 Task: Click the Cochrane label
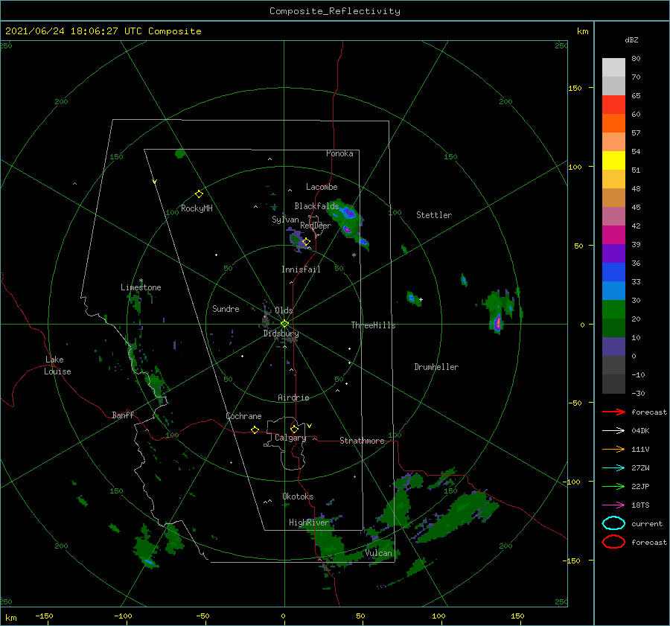[x=243, y=416]
